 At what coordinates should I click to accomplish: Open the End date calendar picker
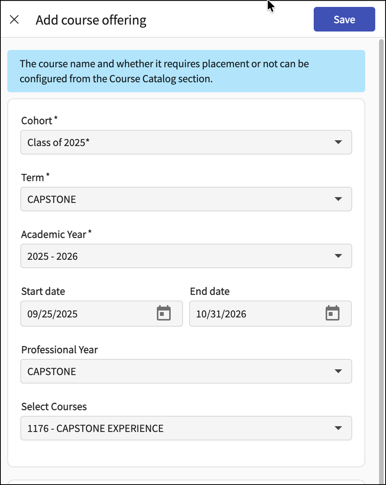point(332,313)
